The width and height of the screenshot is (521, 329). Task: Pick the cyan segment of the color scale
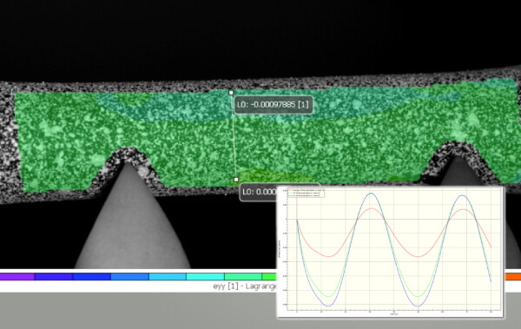click(x=205, y=277)
